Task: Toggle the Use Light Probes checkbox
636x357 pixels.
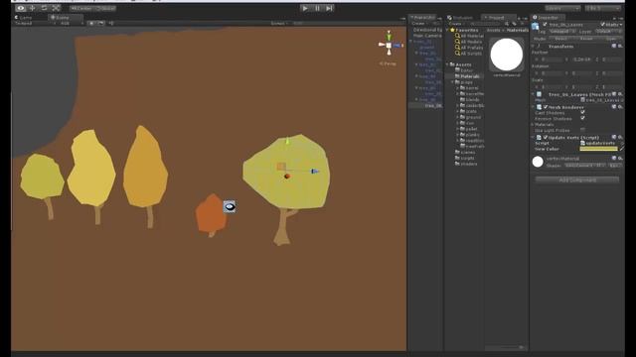Action: (582, 130)
